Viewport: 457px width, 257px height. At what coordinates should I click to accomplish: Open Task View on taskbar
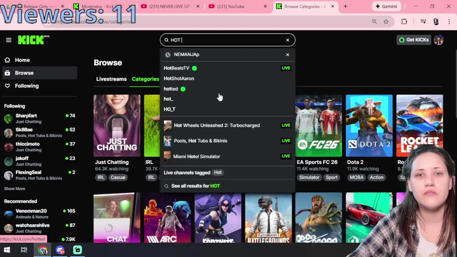[x=24, y=250]
